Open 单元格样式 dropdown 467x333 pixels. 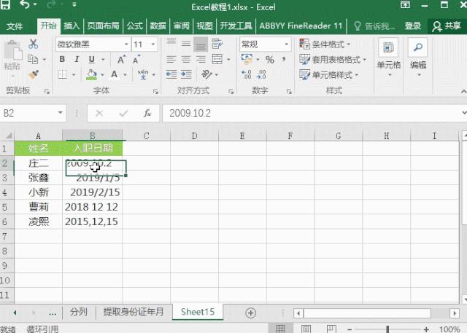click(329, 74)
